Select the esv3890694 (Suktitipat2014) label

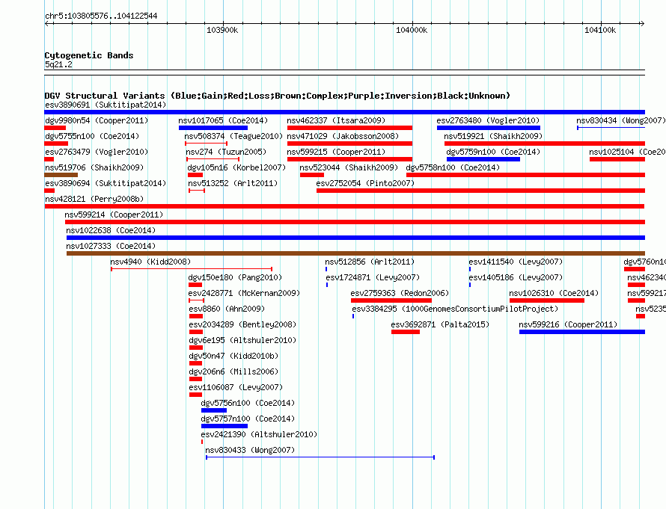tap(106, 183)
